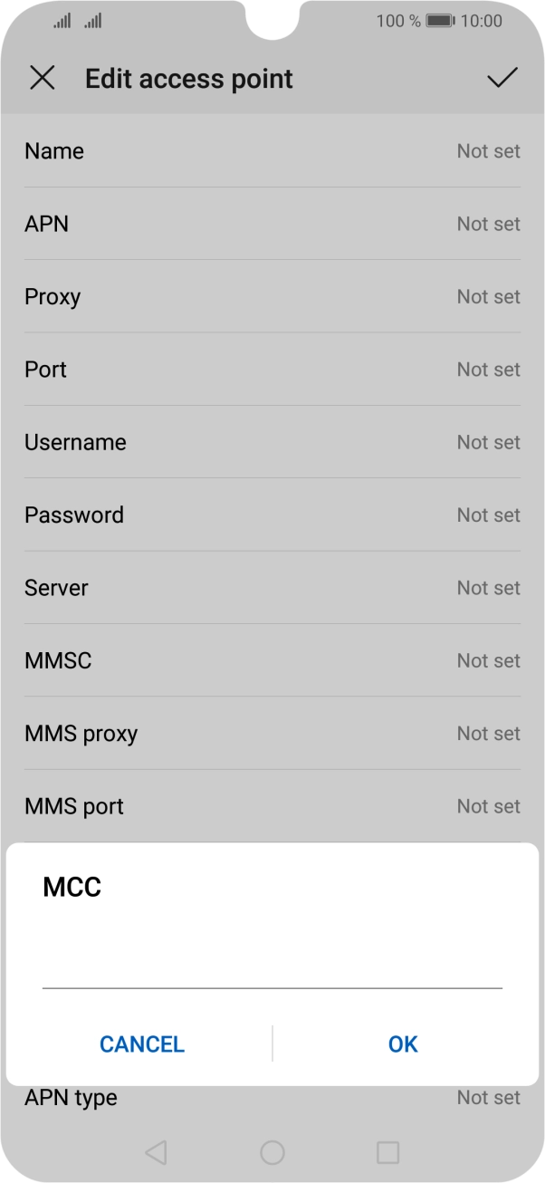Screen dimensions: 545x1183
Task: Open the Password setting row
Action: (272, 515)
